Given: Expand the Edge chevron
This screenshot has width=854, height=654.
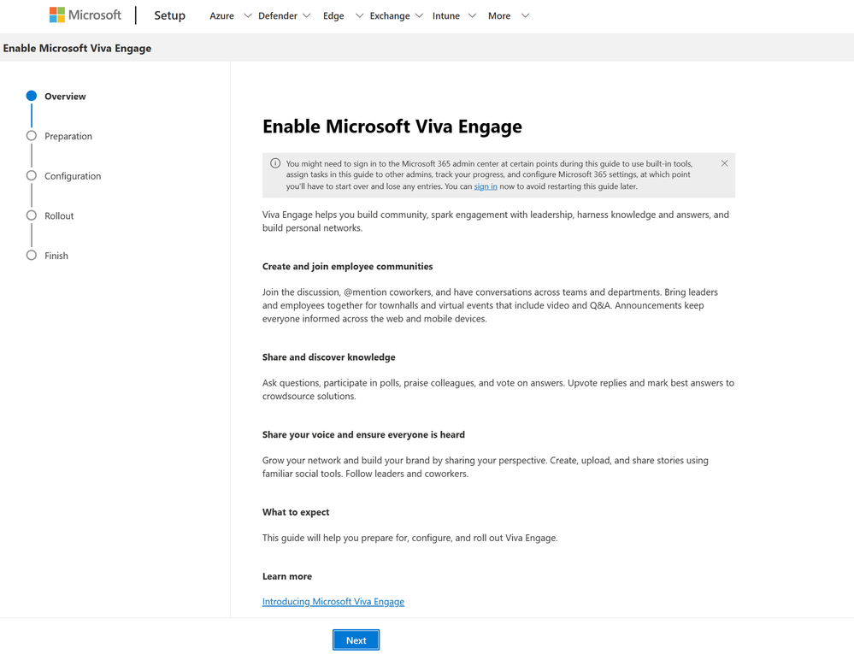Looking at the screenshot, I should (359, 15).
